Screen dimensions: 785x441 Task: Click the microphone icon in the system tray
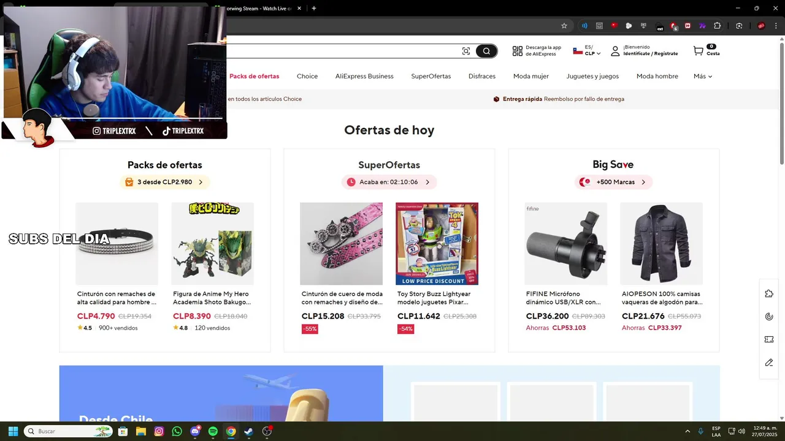(x=701, y=431)
